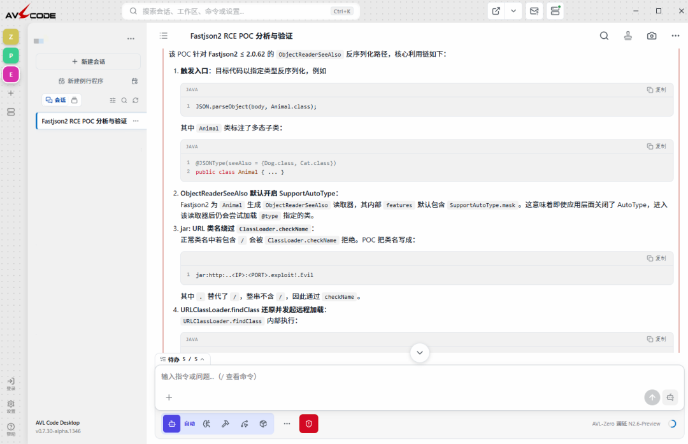Focus the global search box

tap(240, 11)
